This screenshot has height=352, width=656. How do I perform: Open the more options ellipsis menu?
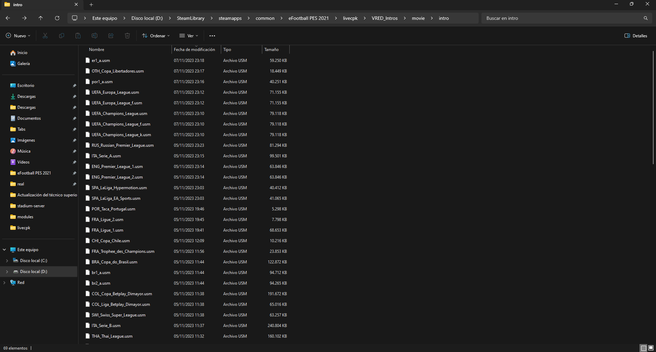[212, 36]
